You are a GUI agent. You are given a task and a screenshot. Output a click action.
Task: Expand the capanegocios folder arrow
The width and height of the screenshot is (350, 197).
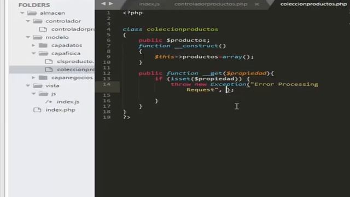(x=33, y=78)
